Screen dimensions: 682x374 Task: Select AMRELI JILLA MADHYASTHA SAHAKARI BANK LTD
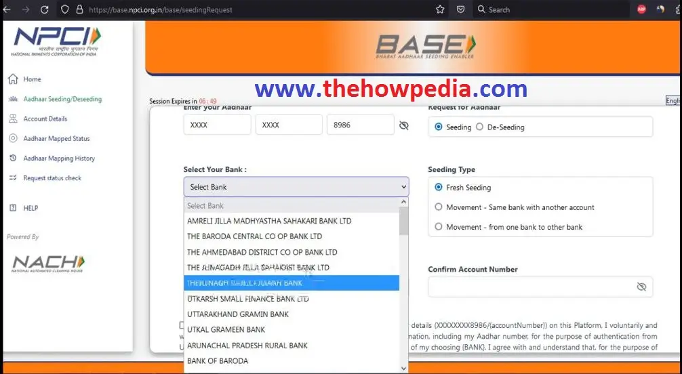pyautogui.click(x=292, y=221)
